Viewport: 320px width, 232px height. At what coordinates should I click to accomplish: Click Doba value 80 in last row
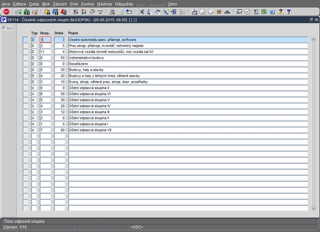pos(60,130)
